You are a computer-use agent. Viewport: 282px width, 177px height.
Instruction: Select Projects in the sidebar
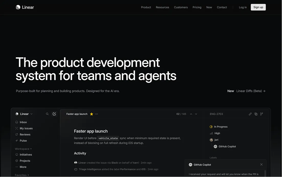(x=25, y=161)
